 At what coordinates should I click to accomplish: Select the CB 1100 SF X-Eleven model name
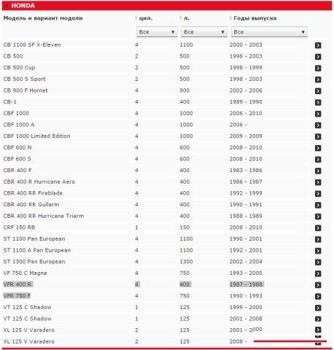coord(32,44)
